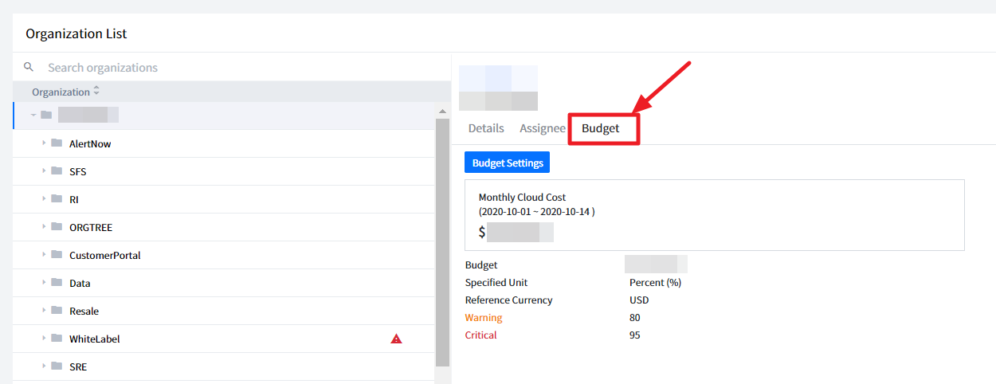Screen dimensions: 996x384
Task: Expand the Resale tree node
Action: click(x=44, y=311)
